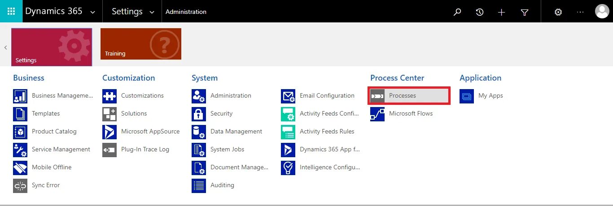613x206 pixels.
Task: Open the advanced find funnel icon
Action: pos(525,12)
